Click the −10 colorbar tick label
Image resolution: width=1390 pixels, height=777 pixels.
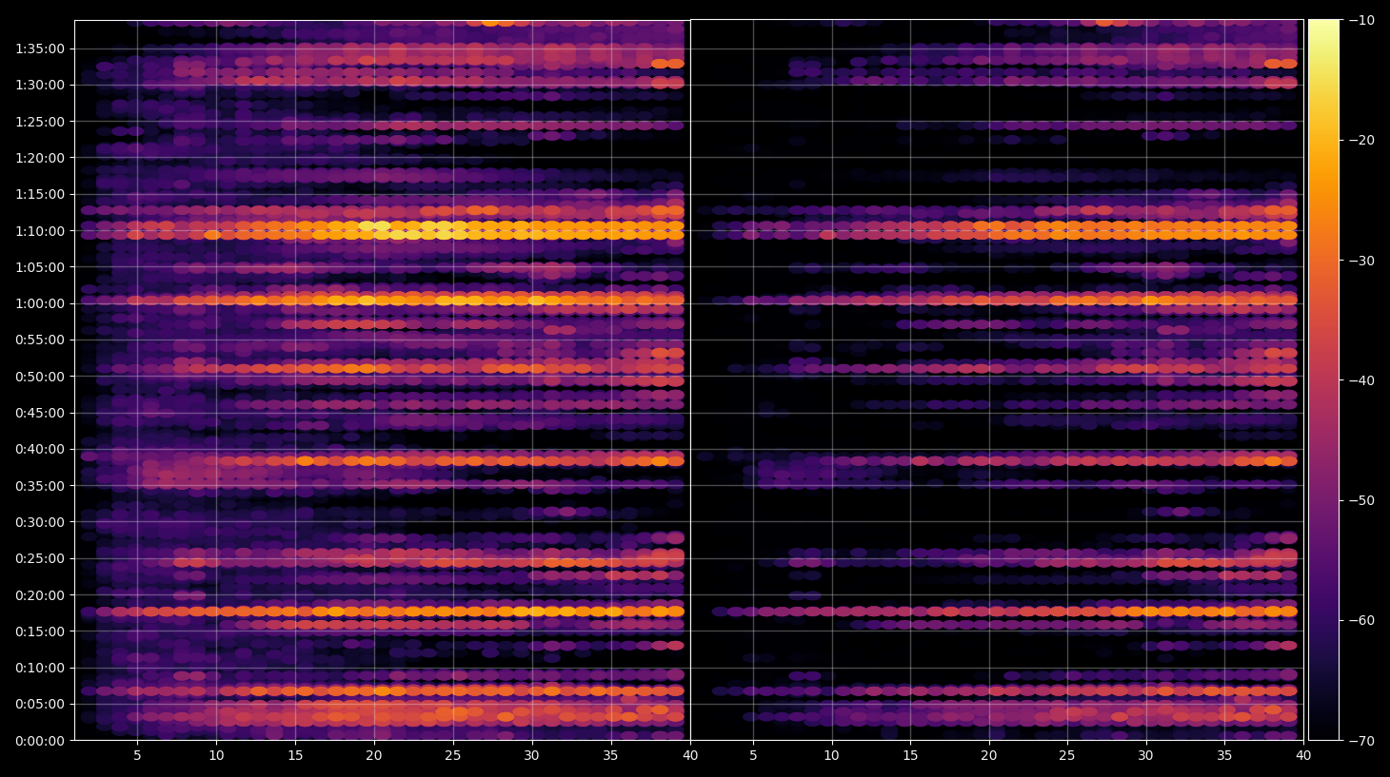[x=1360, y=20]
